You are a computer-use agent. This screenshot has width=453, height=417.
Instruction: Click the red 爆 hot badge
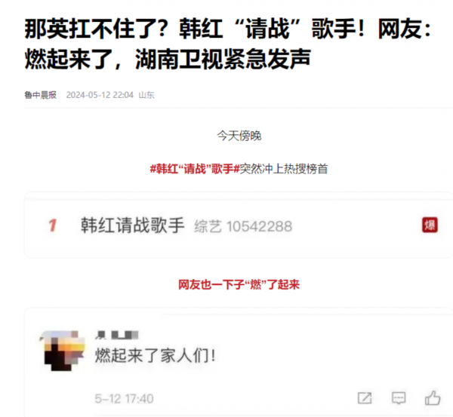tap(430, 225)
